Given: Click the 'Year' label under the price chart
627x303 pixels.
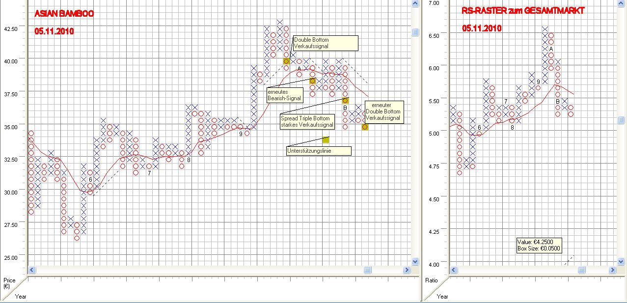Looking at the screenshot, I should point(21,297).
